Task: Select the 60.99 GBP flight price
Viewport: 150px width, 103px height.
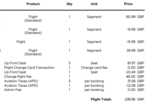Action: pos(135,17)
